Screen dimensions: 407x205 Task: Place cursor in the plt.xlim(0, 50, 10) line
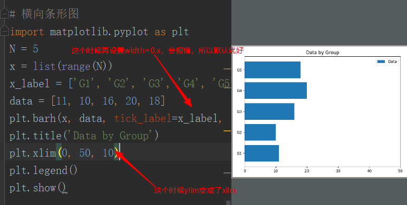tap(64, 153)
